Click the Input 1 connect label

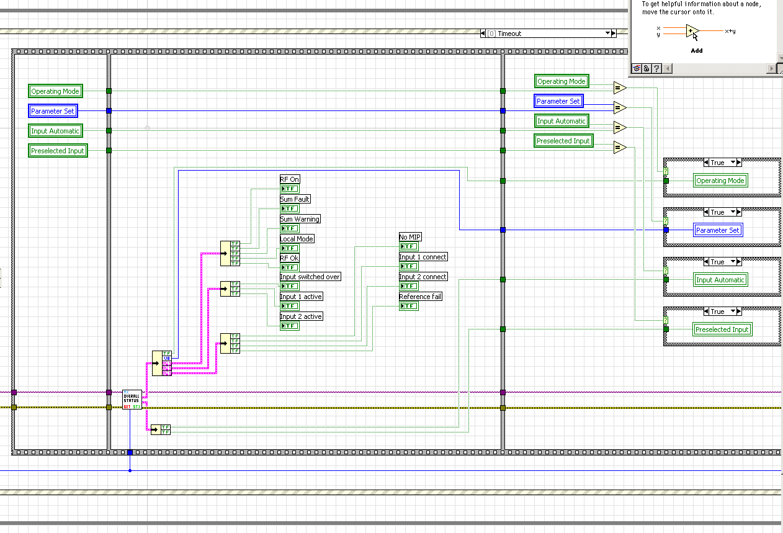pyautogui.click(x=423, y=257)
